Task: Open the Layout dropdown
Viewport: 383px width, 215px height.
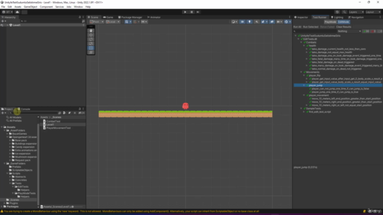Action: 373,12
